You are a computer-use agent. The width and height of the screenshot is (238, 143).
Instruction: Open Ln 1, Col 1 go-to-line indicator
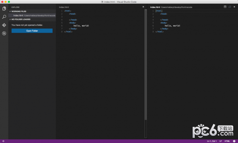coord(212,141)
